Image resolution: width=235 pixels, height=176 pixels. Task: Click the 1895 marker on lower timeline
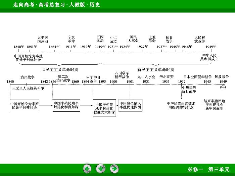tap(102, 81)
